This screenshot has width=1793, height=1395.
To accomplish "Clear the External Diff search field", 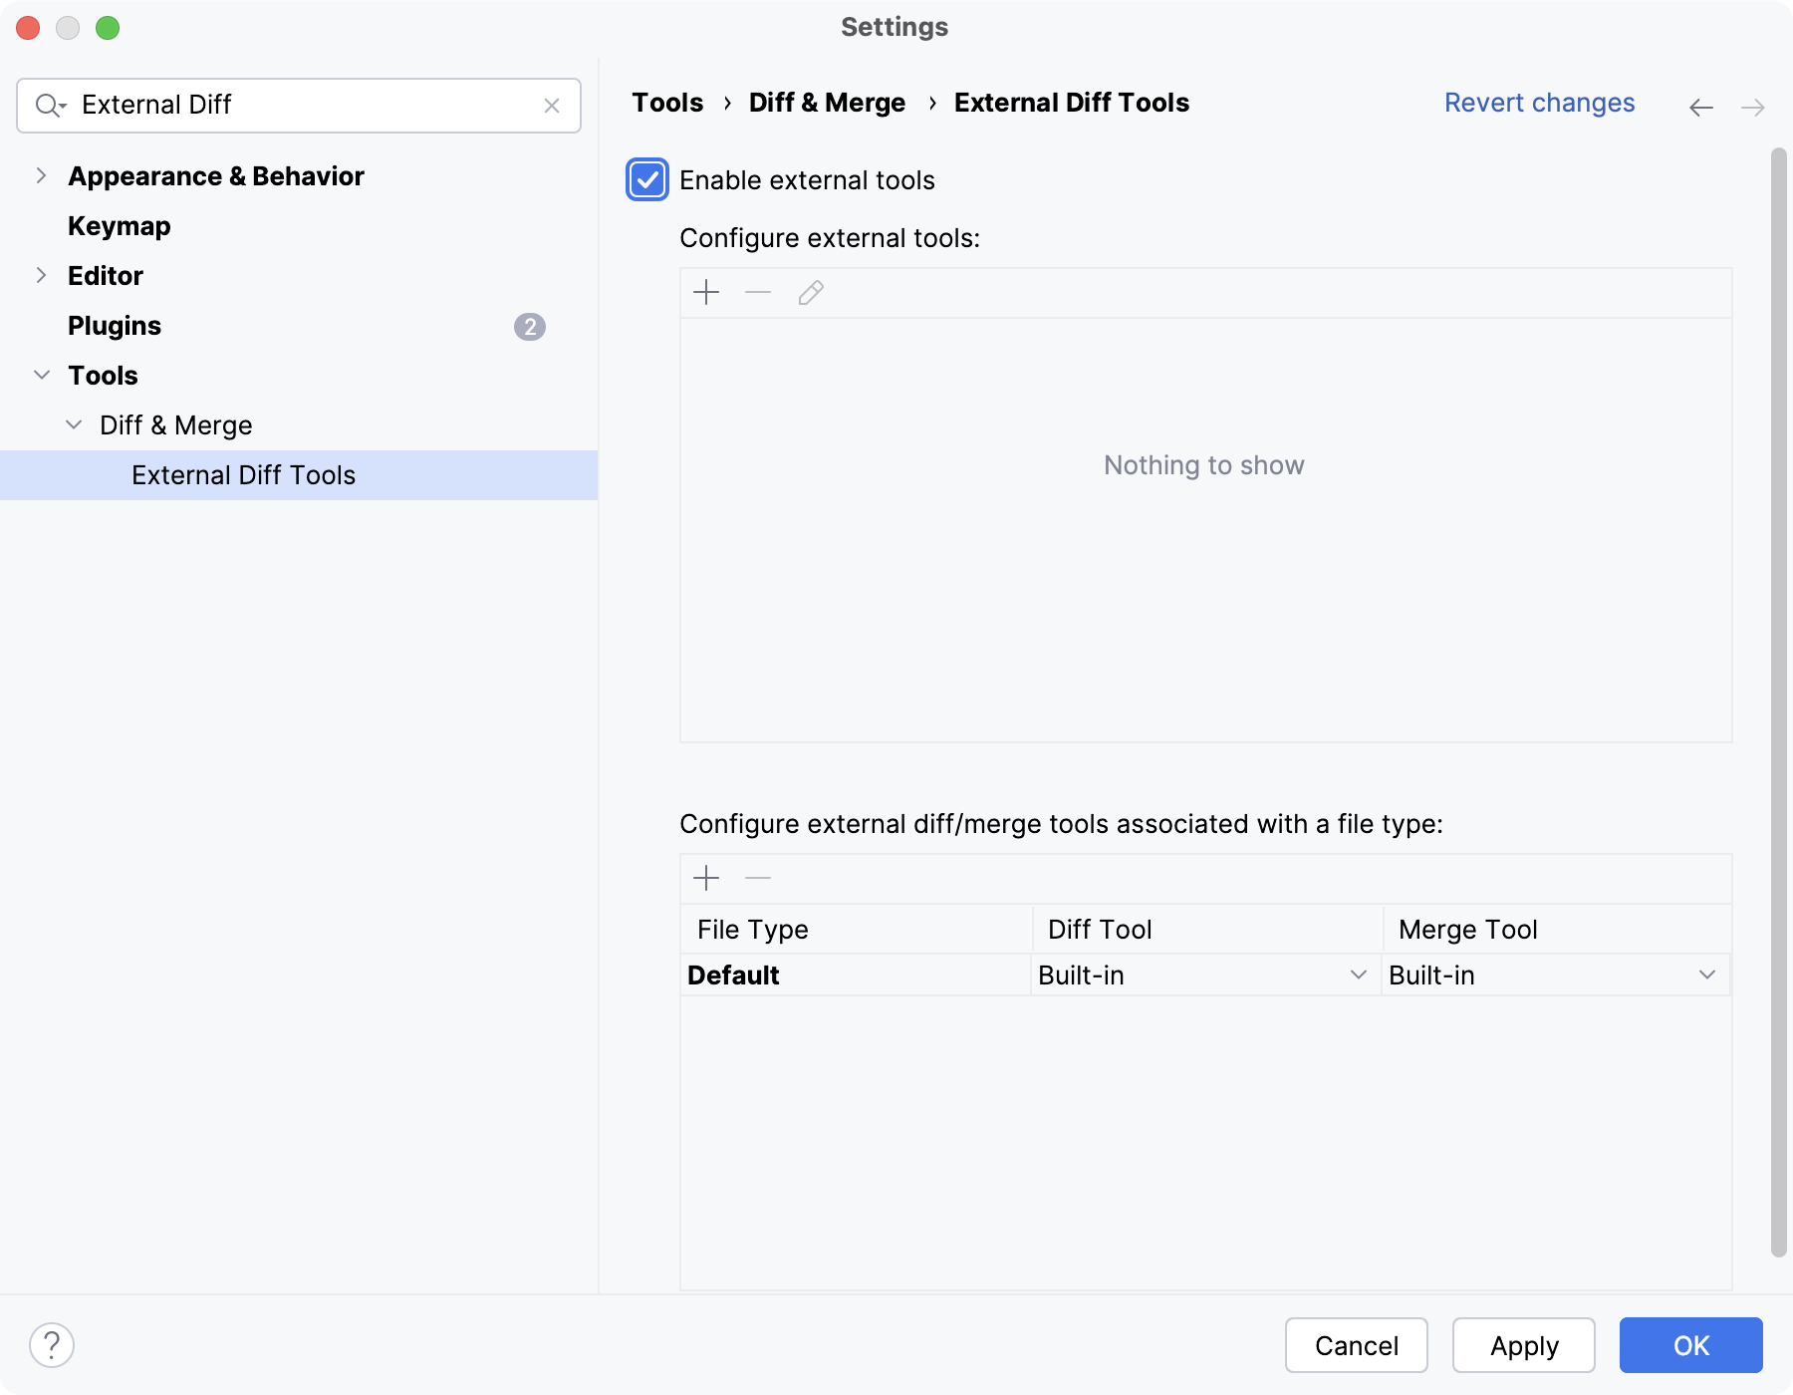I will pyautogui.click(x=552, y=105).
